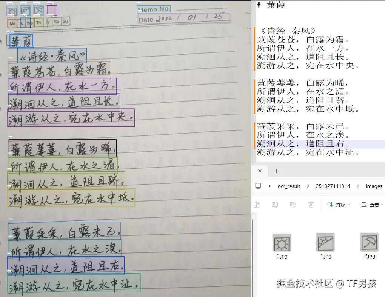The width and height of the screenshot is (385, 297).
Task: Click the This PC monitor icon in breadcrumb
Action: 258,186
